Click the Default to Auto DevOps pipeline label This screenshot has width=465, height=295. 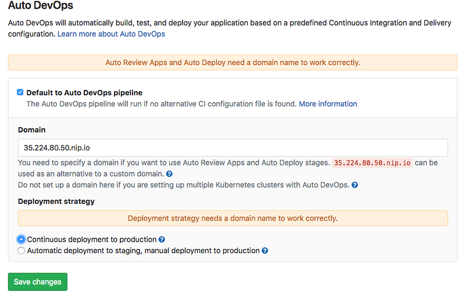pos(84,93)
